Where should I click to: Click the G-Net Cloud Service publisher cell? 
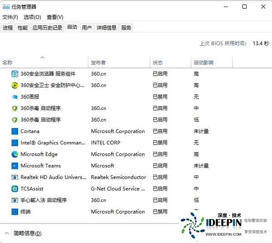coord(118,189)
